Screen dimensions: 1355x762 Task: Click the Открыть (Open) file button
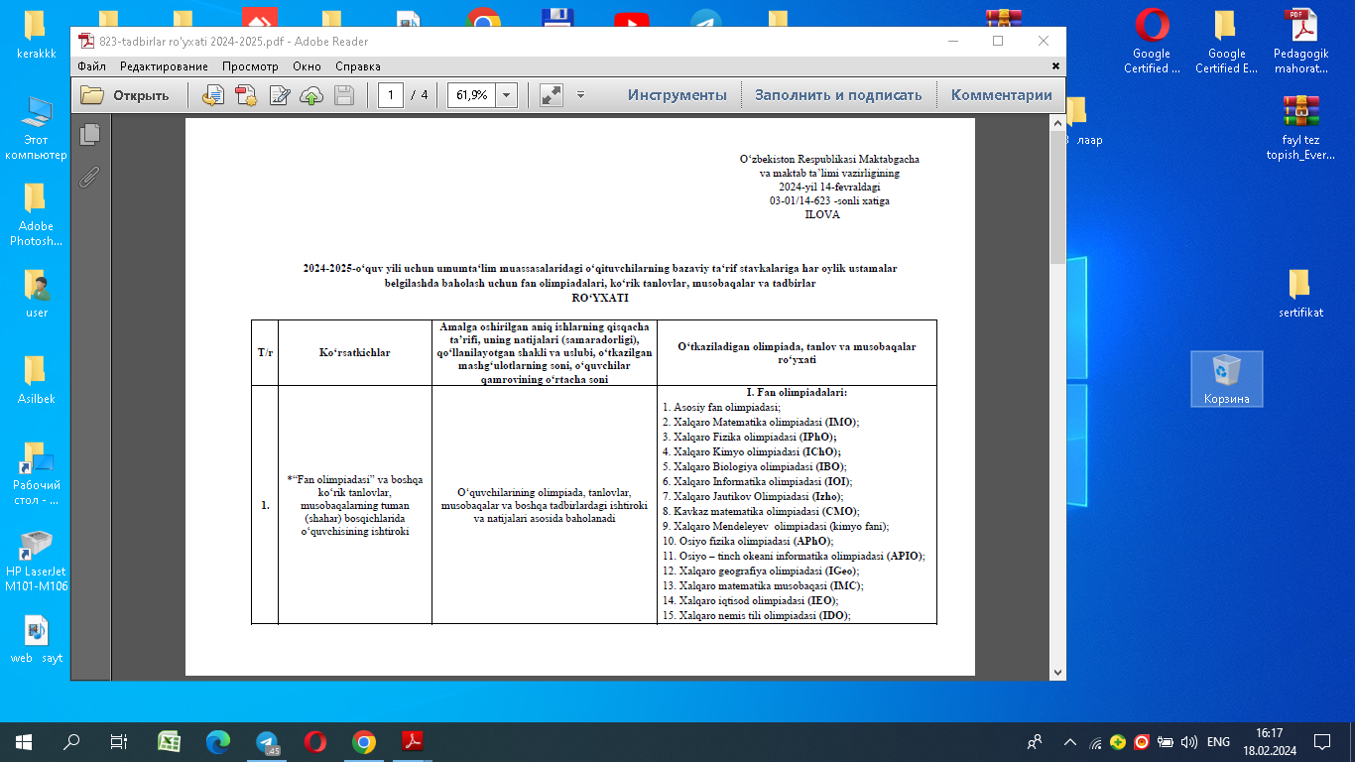[125, 95]
